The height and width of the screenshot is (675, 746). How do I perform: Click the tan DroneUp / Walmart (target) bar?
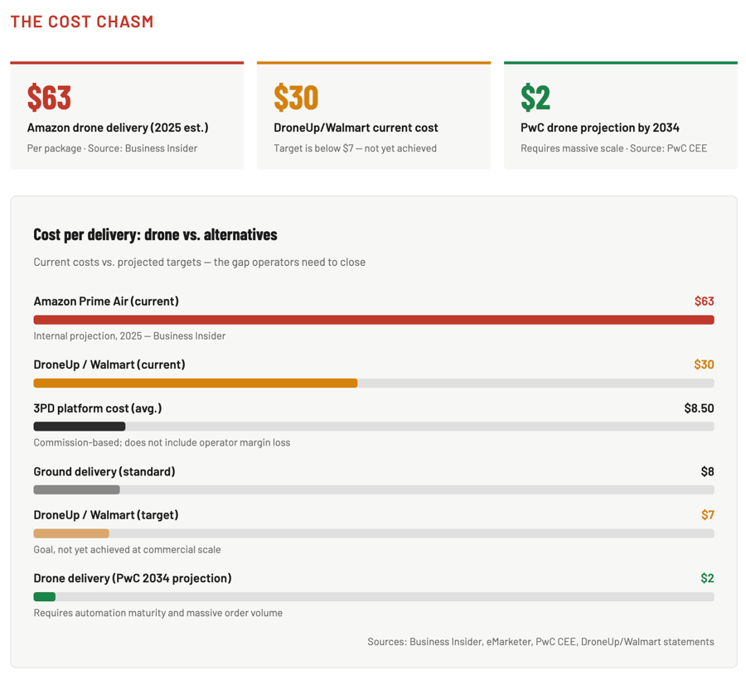tap(70, 533)
